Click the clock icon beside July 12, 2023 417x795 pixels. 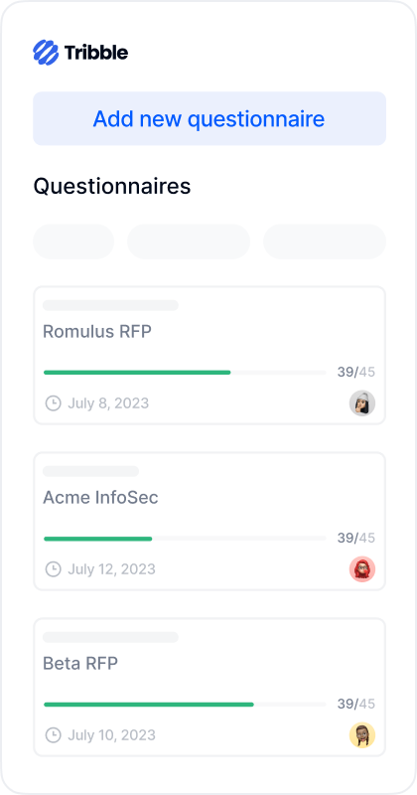click(54, 569)
